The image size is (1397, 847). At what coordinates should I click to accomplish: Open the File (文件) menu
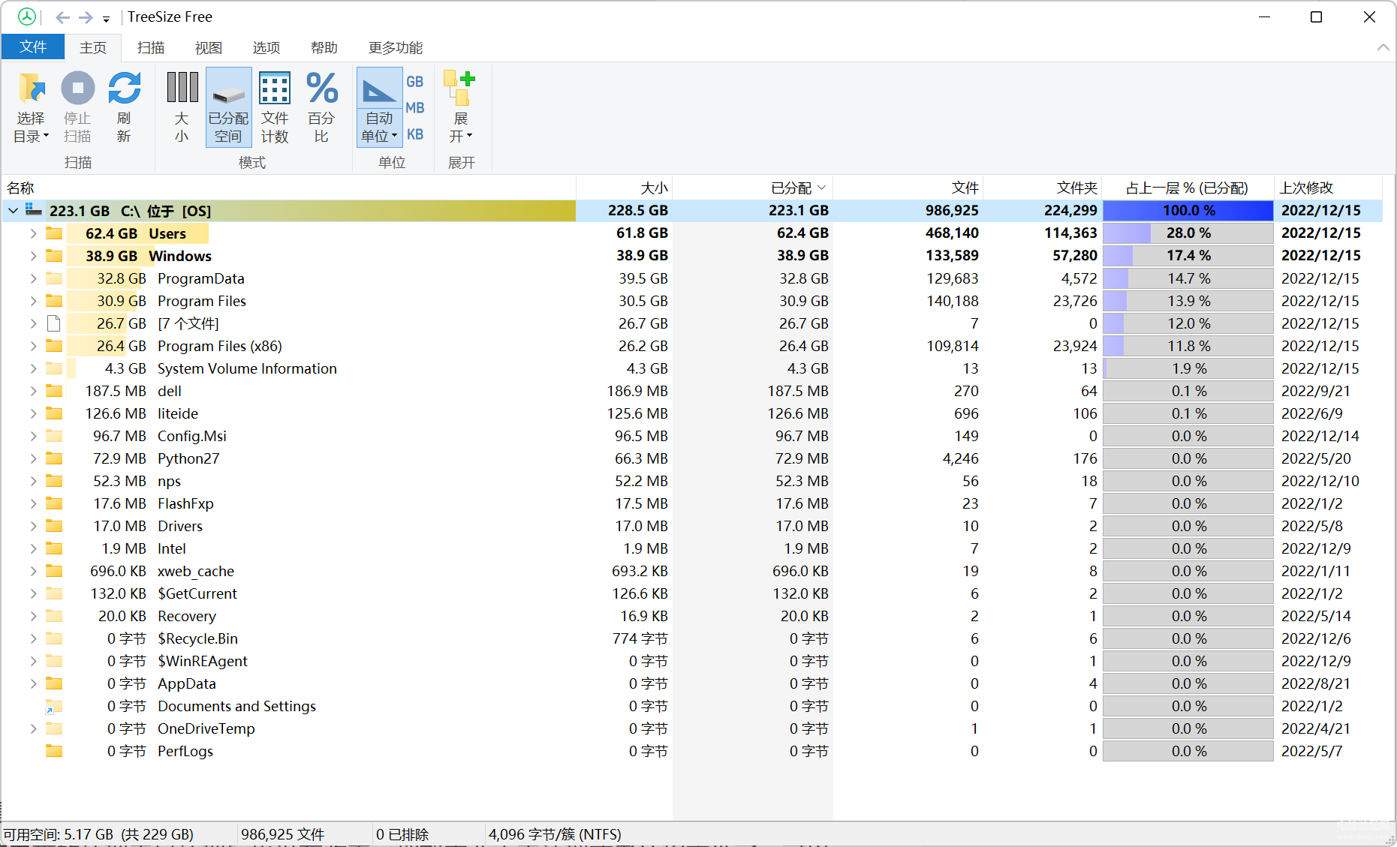[33, 47]
